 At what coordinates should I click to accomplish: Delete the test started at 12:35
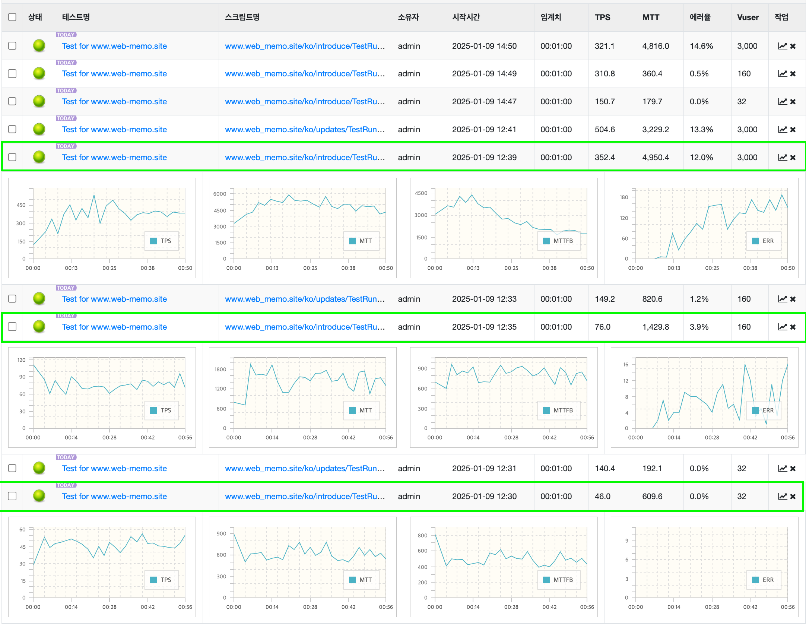point(793,327)
